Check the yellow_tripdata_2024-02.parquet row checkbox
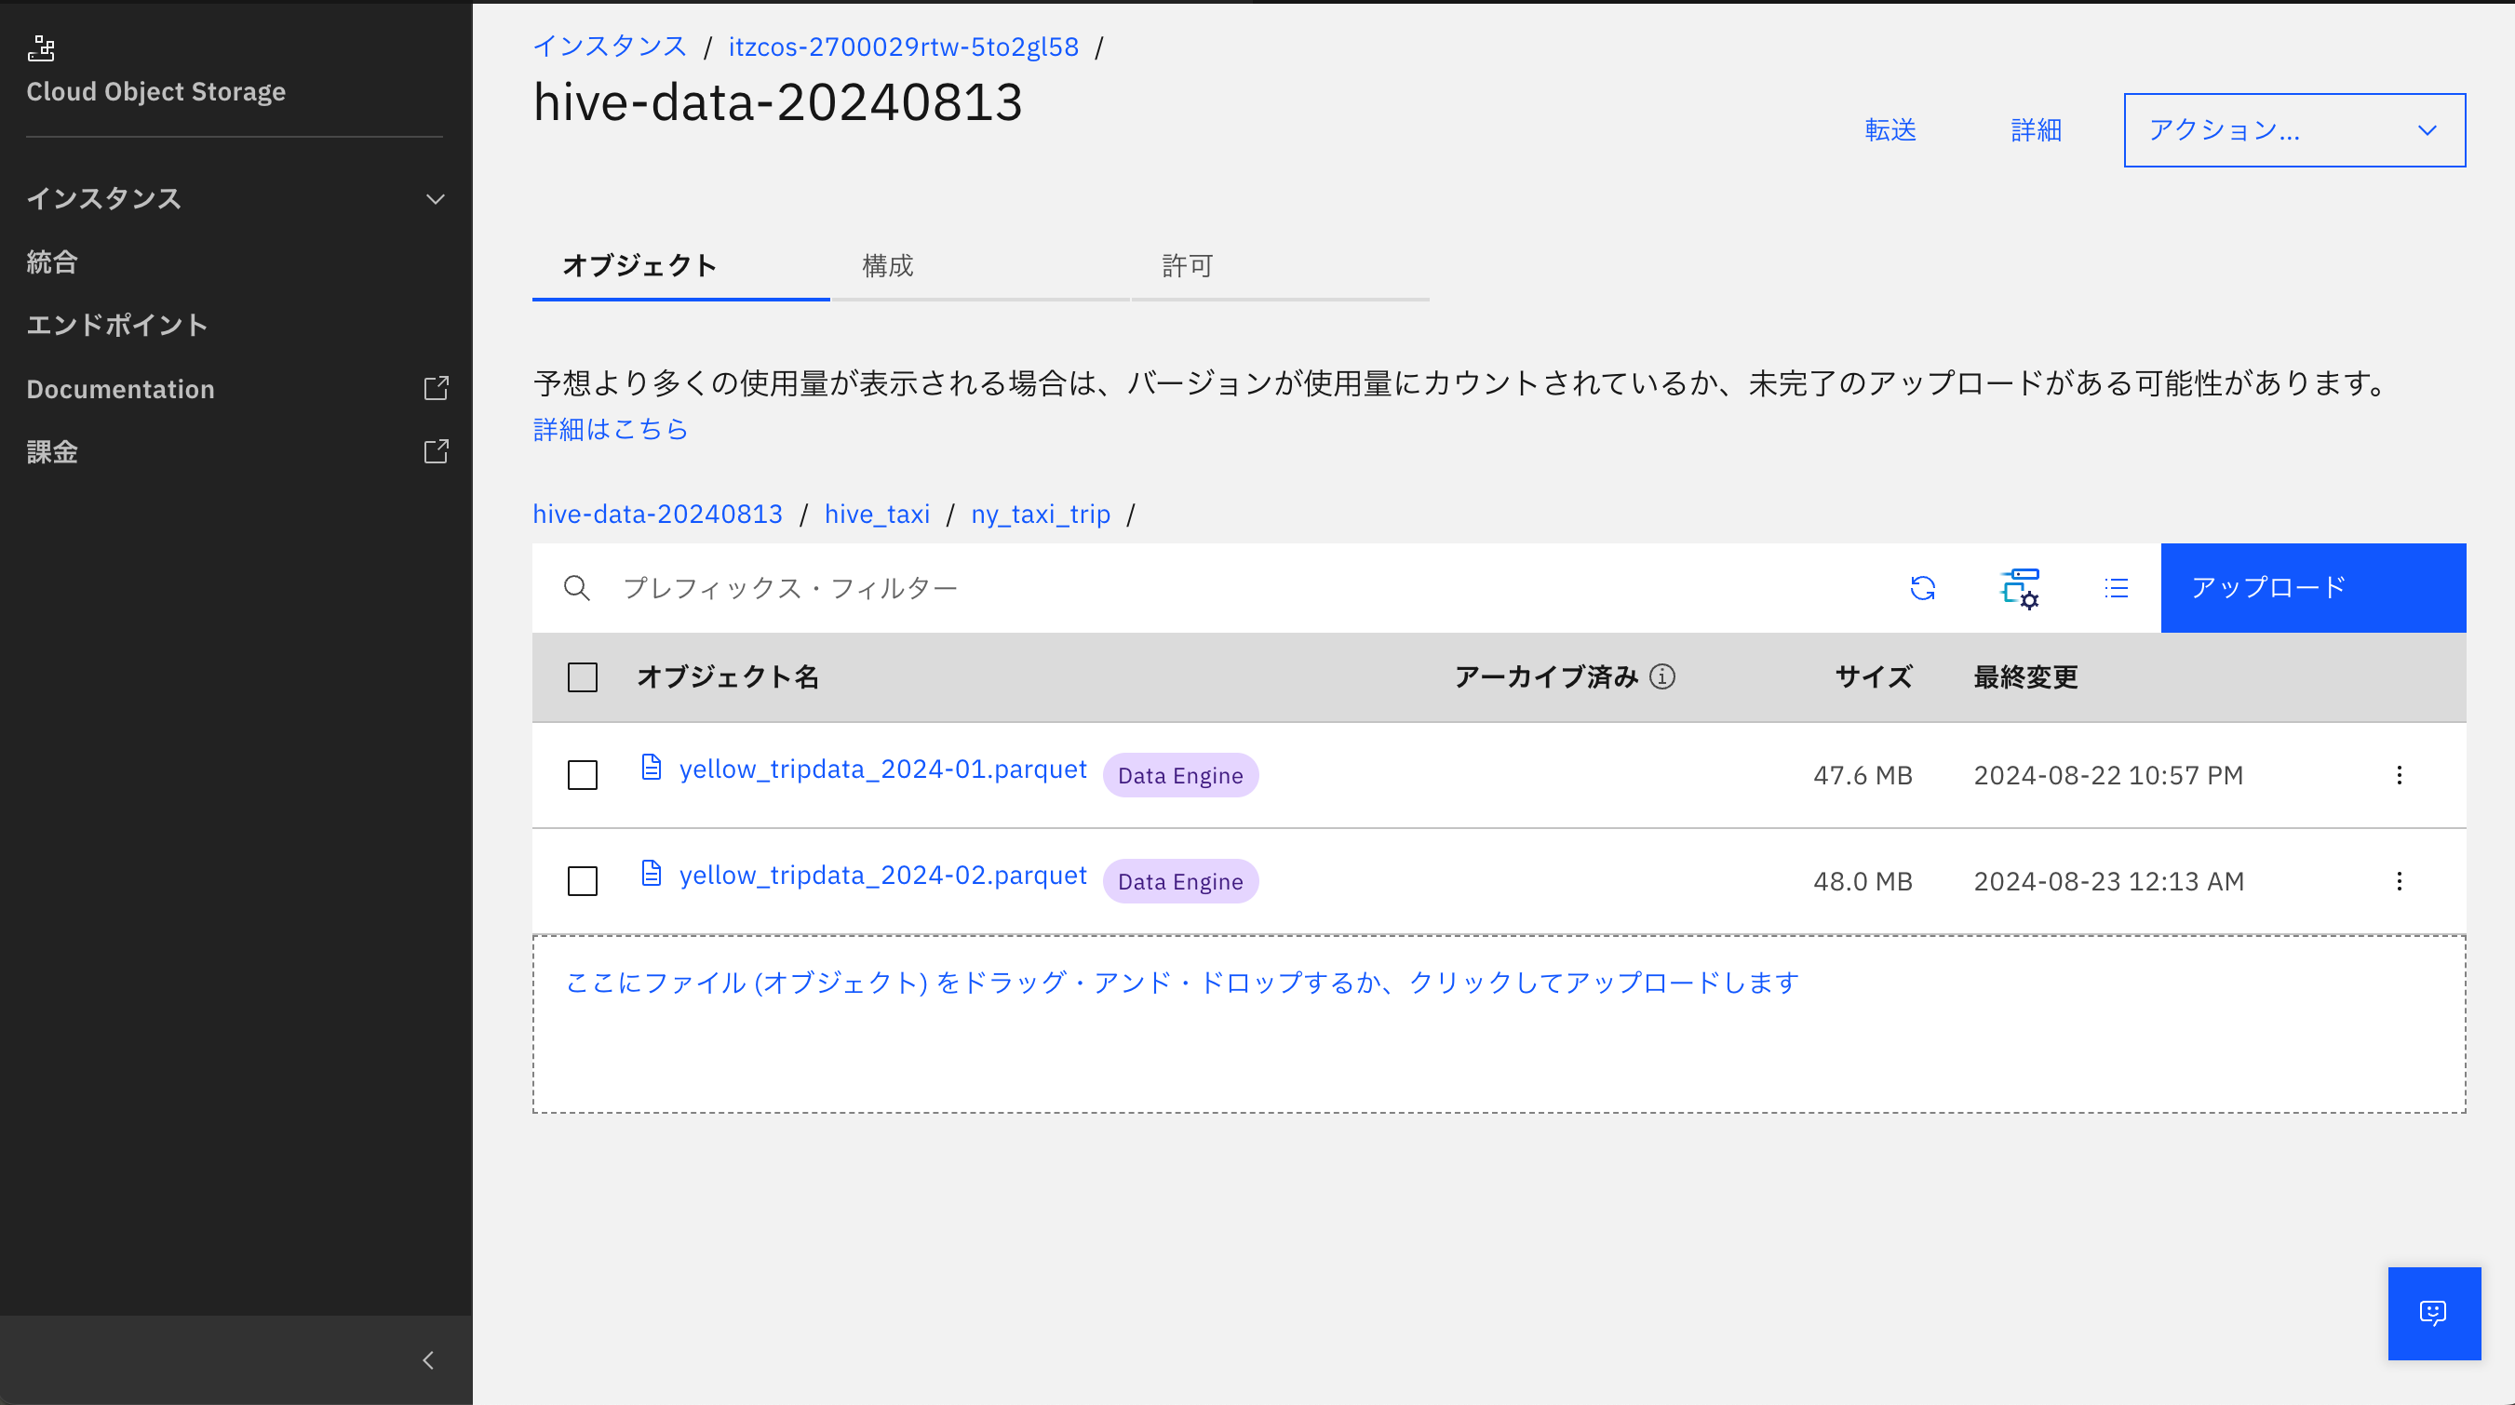 [x=583, y=882]
